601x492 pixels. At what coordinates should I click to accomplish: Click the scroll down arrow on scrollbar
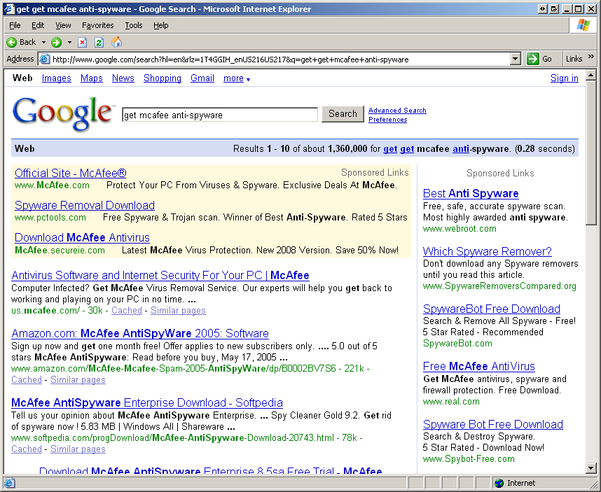[590, 468]
